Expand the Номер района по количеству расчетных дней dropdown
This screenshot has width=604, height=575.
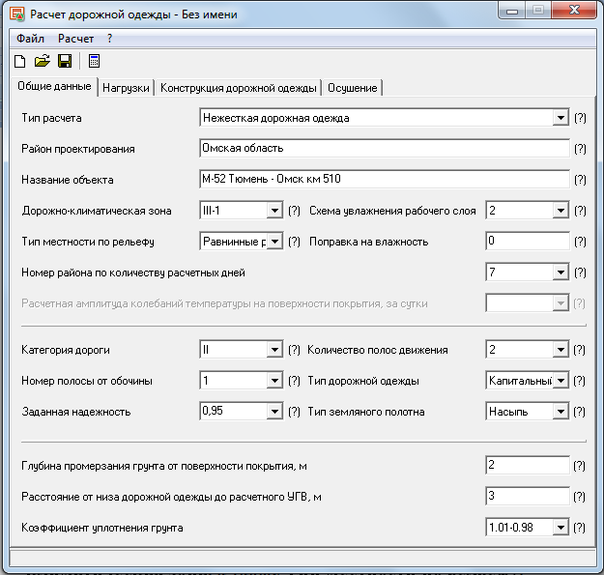coord(561,273)
